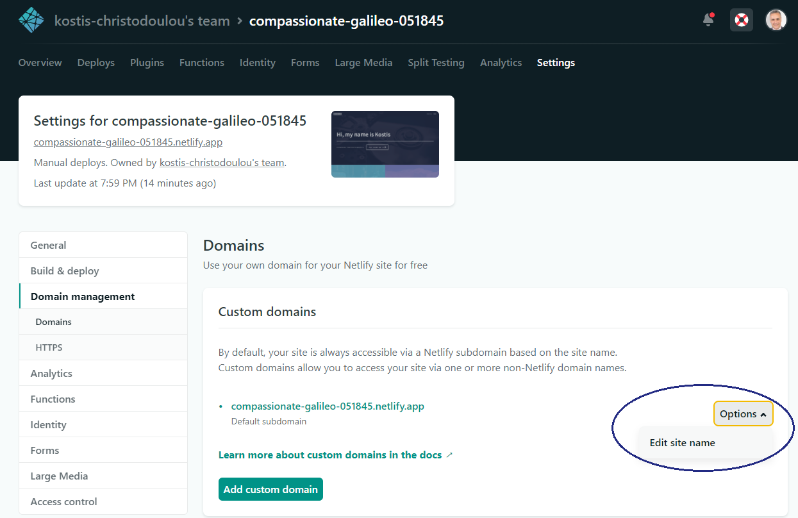Switch to the Deploys tab

(x=96, y=63)
